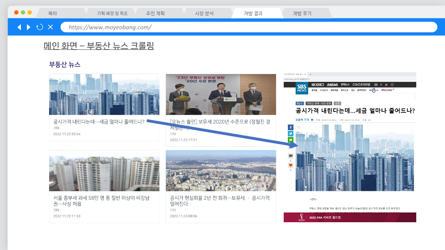Click Facebook icon in SBS header
The image size is (445, 250).
[x=381, y=85]
